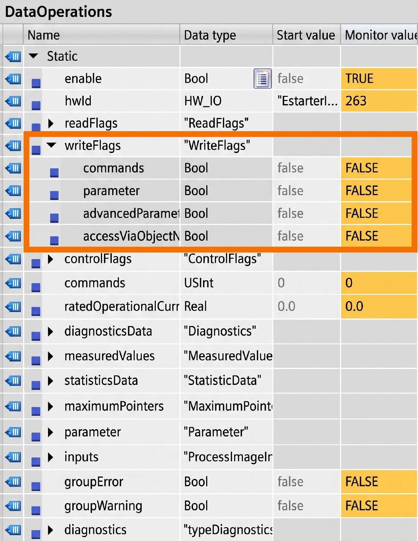418x541 pixels.
Task: Select the groupWarning variable name
Action: pyautogui.click(x=103, y=506)
